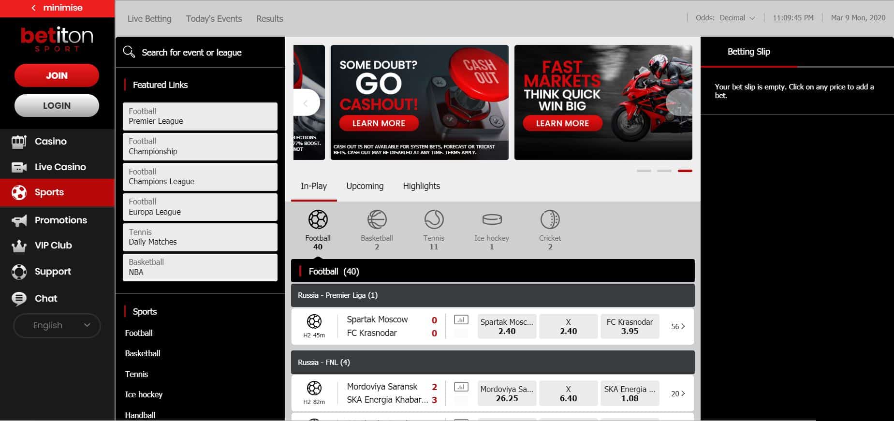The height and width of the screenshot is (421, 894).
Task: Click LEARN MORE on Fast Markets banner
Action: pyautogui.click(x=562, y=123)
